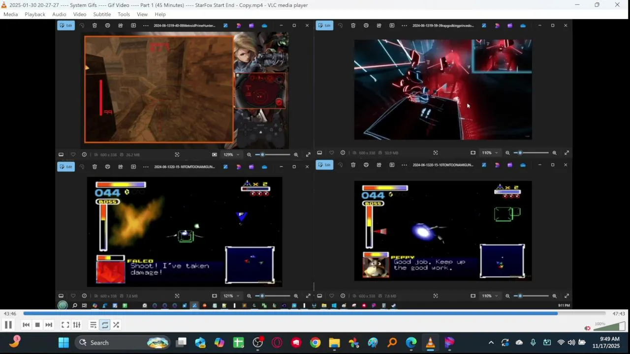Open OBS Studio from the taskbar

click(x=258, y=343)
